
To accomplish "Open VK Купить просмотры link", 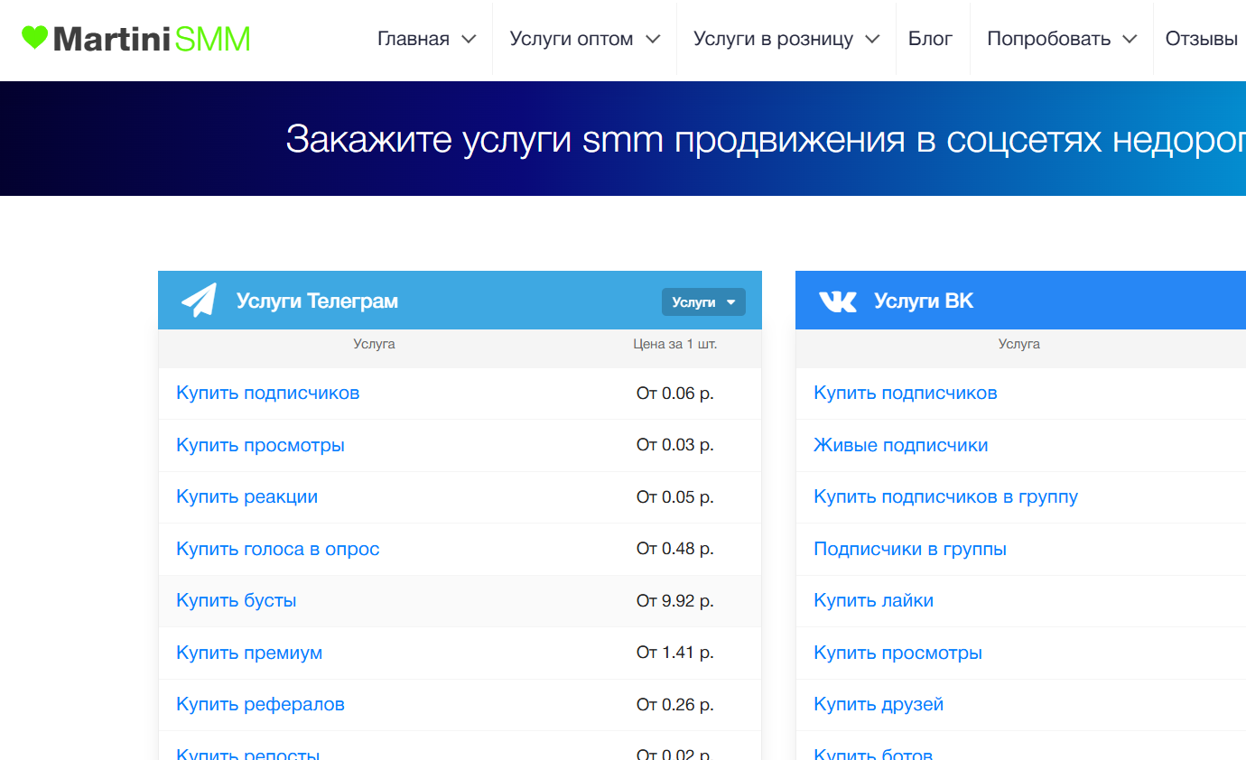I will (897, 653).
